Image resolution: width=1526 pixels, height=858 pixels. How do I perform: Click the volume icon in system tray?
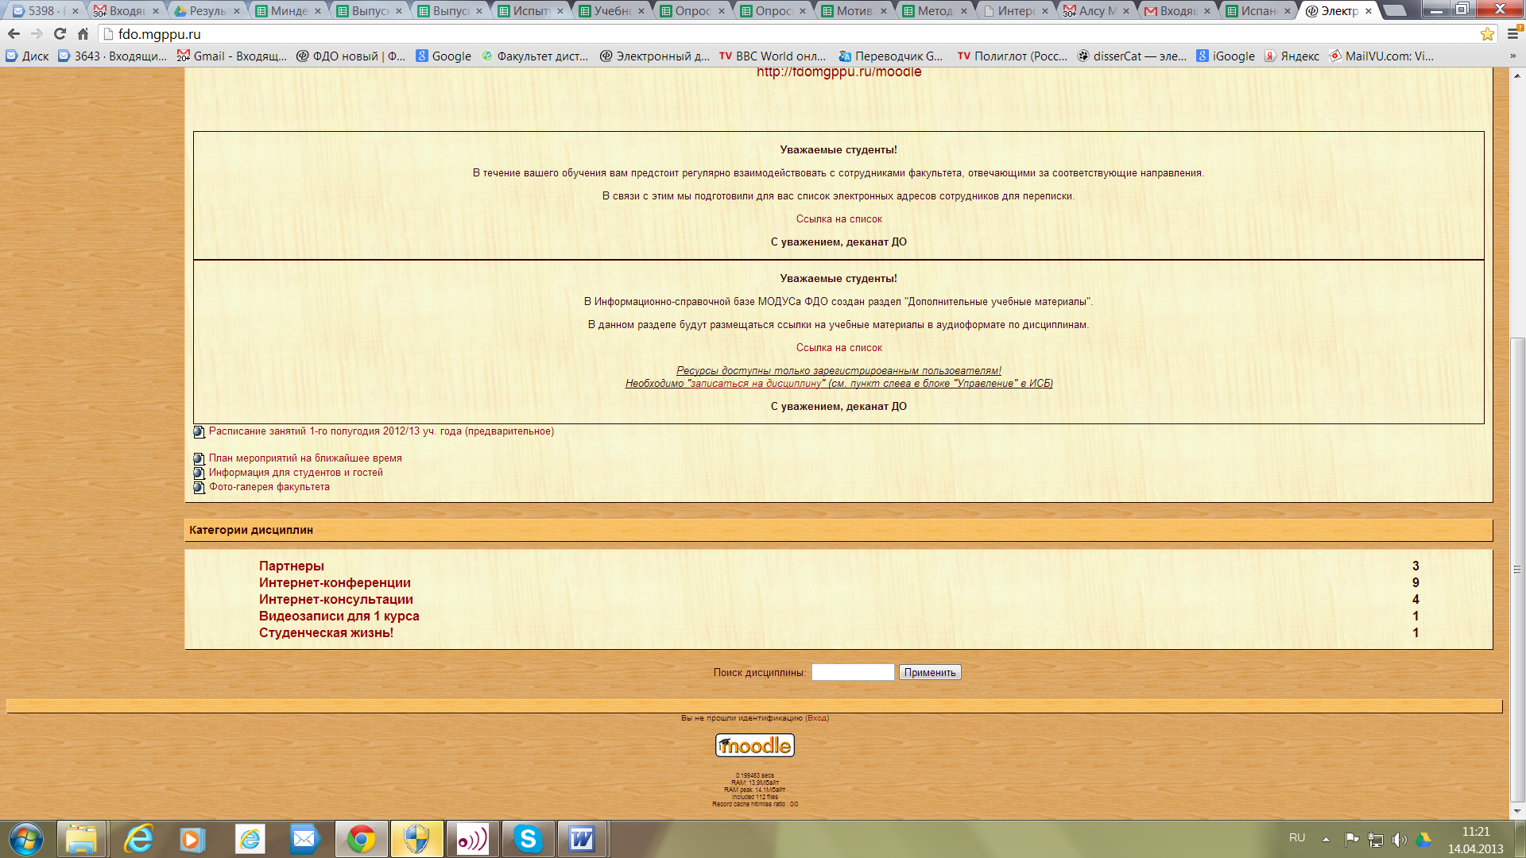click(1400, 840)
